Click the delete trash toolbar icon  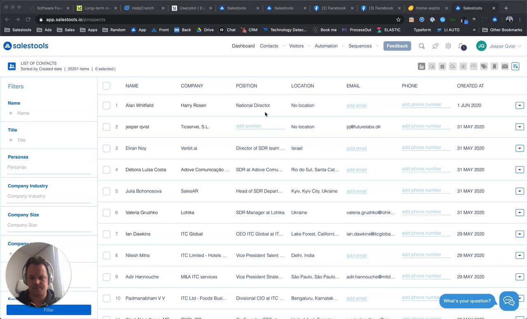pyautogui.click(x=494, y=66)
